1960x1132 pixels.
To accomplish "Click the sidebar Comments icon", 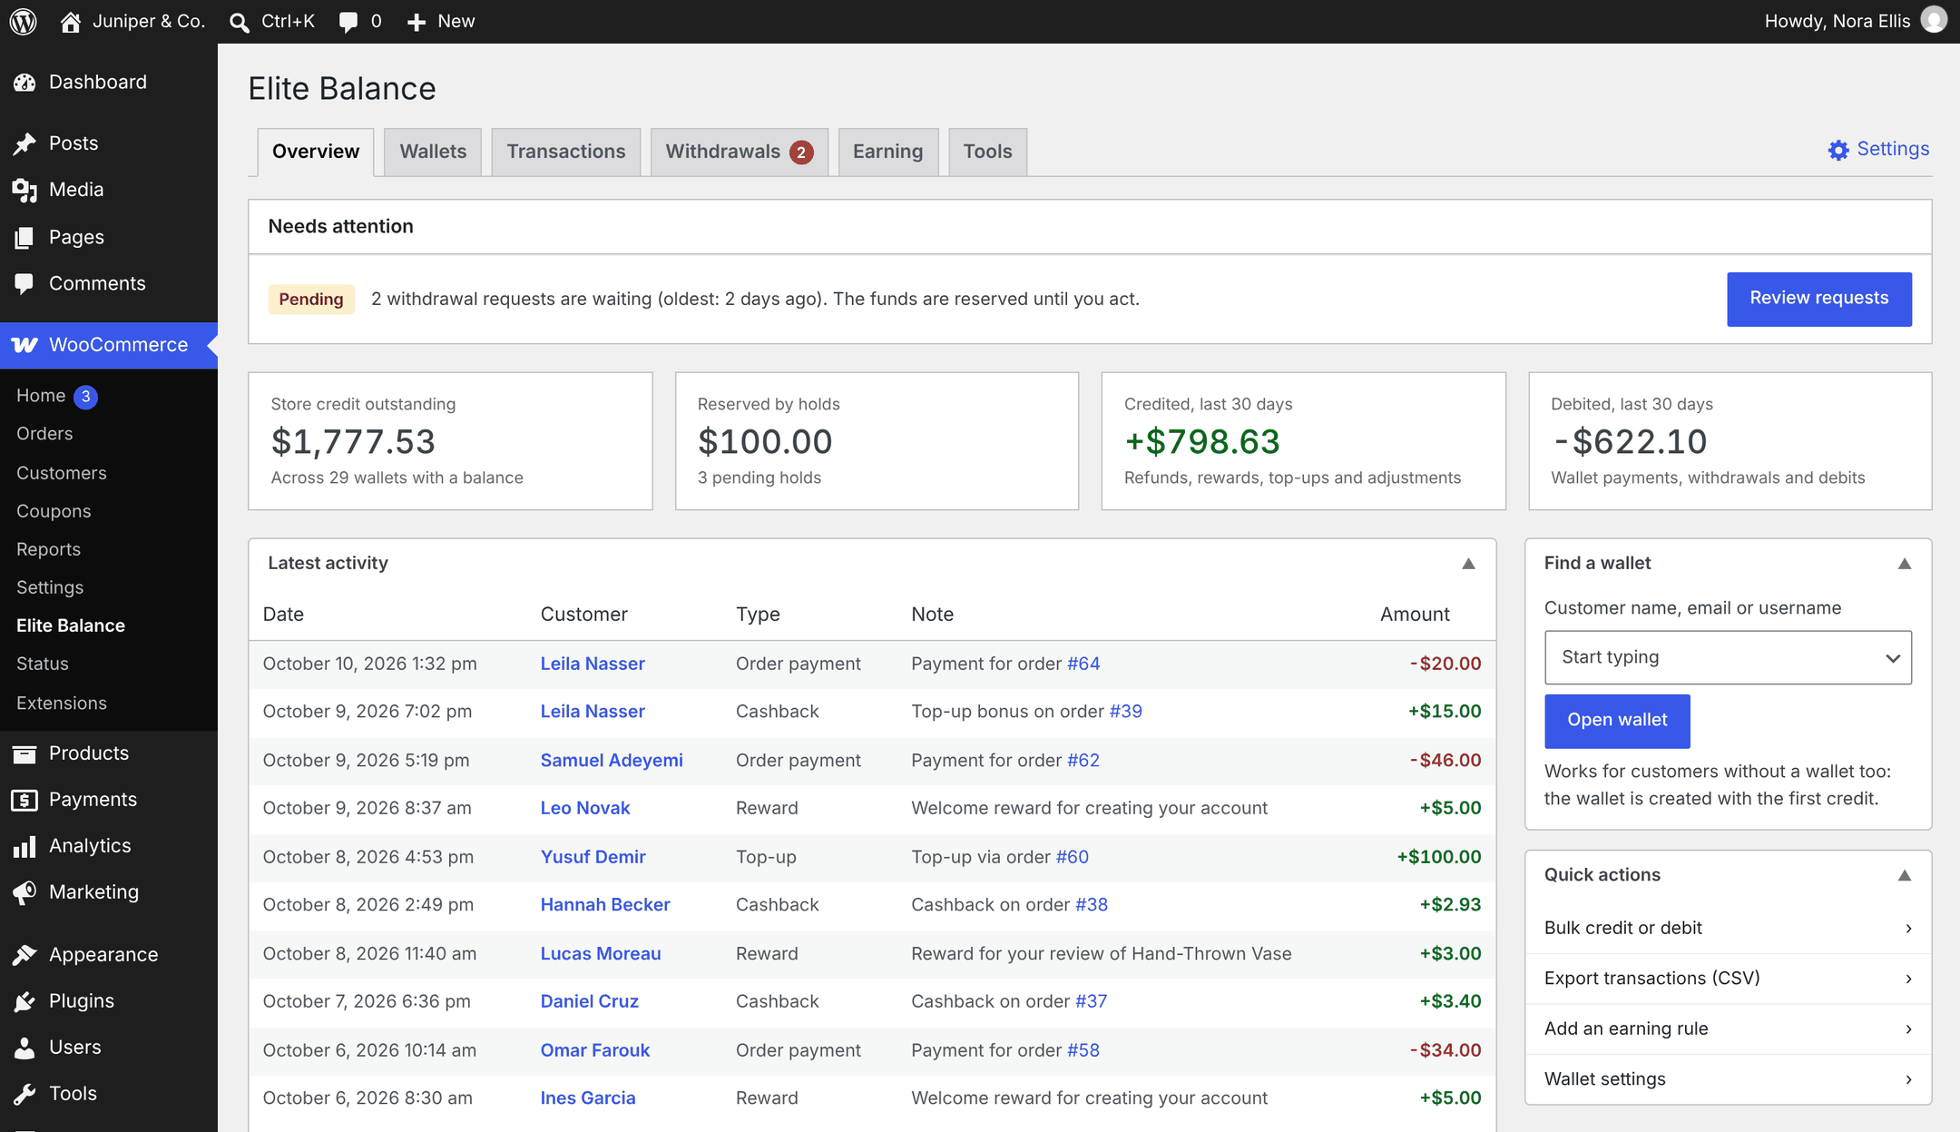I will [24, 283].
